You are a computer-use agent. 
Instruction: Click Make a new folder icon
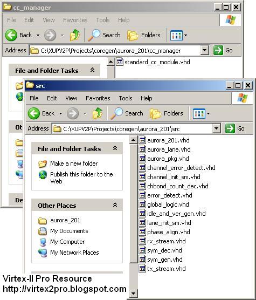[43, 164]
